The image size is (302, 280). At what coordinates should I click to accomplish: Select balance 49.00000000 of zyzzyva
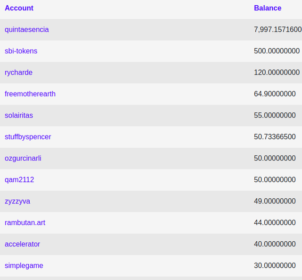click(275, 201)
